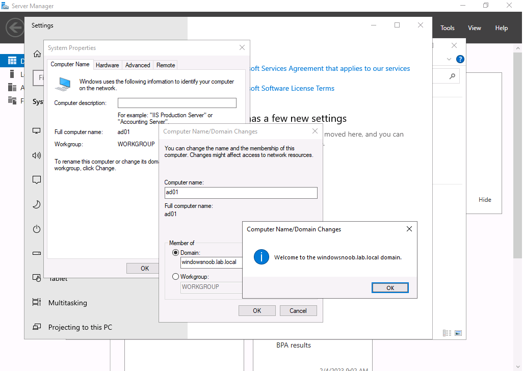Select Dashboard icon in Server Manager sidebar
The width and height of the screenshot is (523, 371).
pyautogui.click(x=12, y=61)
